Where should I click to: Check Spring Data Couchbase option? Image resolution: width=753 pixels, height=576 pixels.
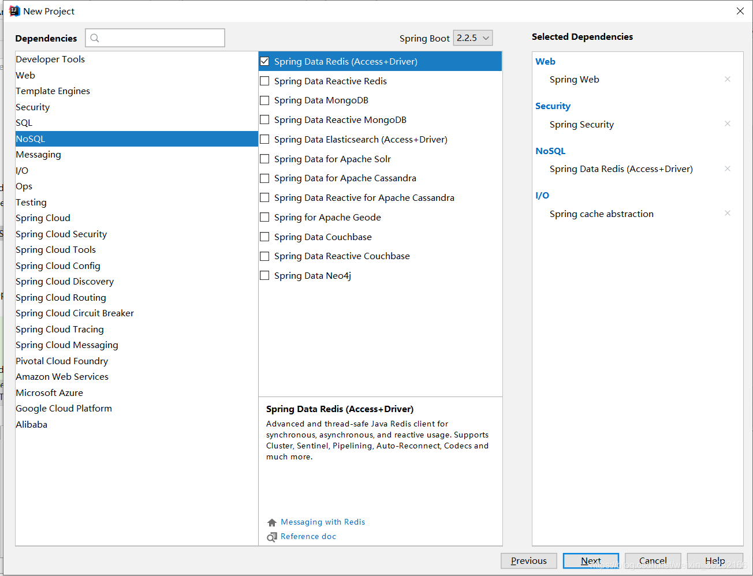pyautogui.click(x=264, y=237)
